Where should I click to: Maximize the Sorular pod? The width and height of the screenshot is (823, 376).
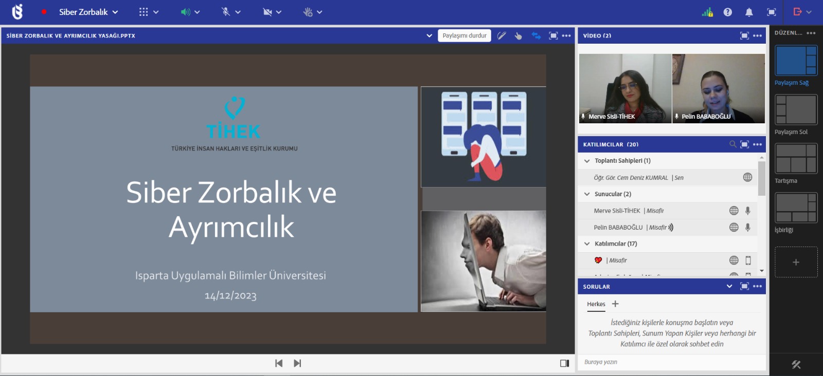click(744, 286)
